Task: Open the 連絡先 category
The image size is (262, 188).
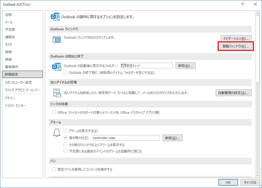Action: (x=23, y=37)
